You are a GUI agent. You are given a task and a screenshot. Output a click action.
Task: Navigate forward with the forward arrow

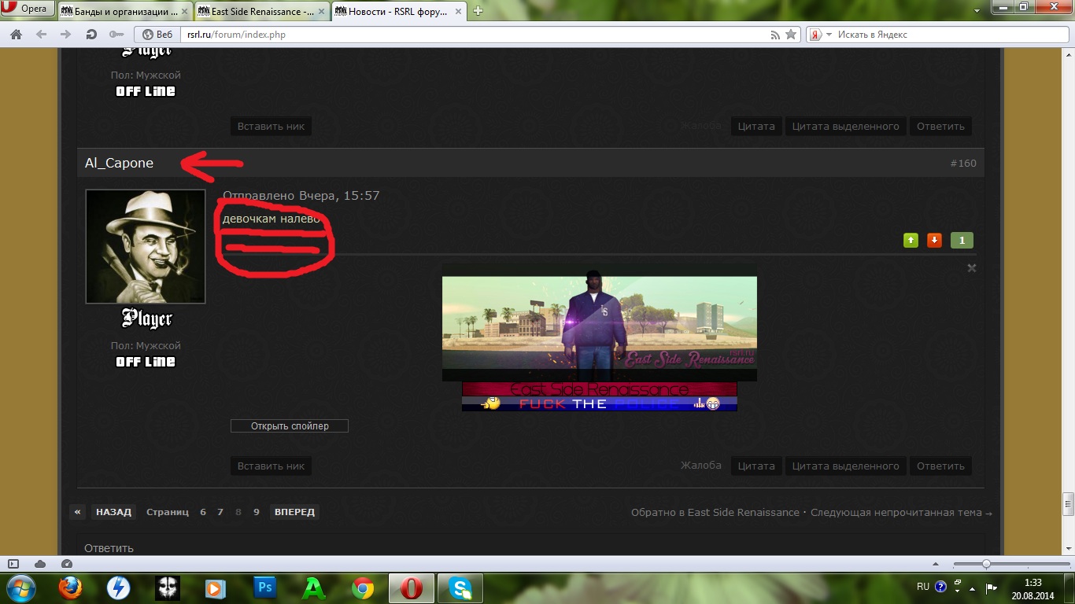pos(66,35)
